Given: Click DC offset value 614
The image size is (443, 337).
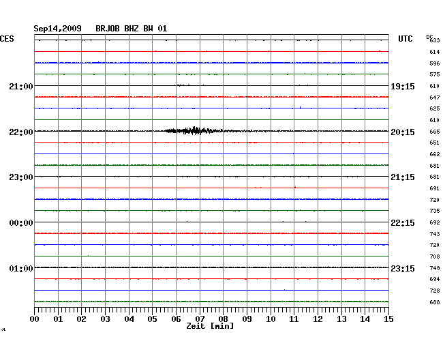Looking at the screenshot, I should (x=435, y=52).
